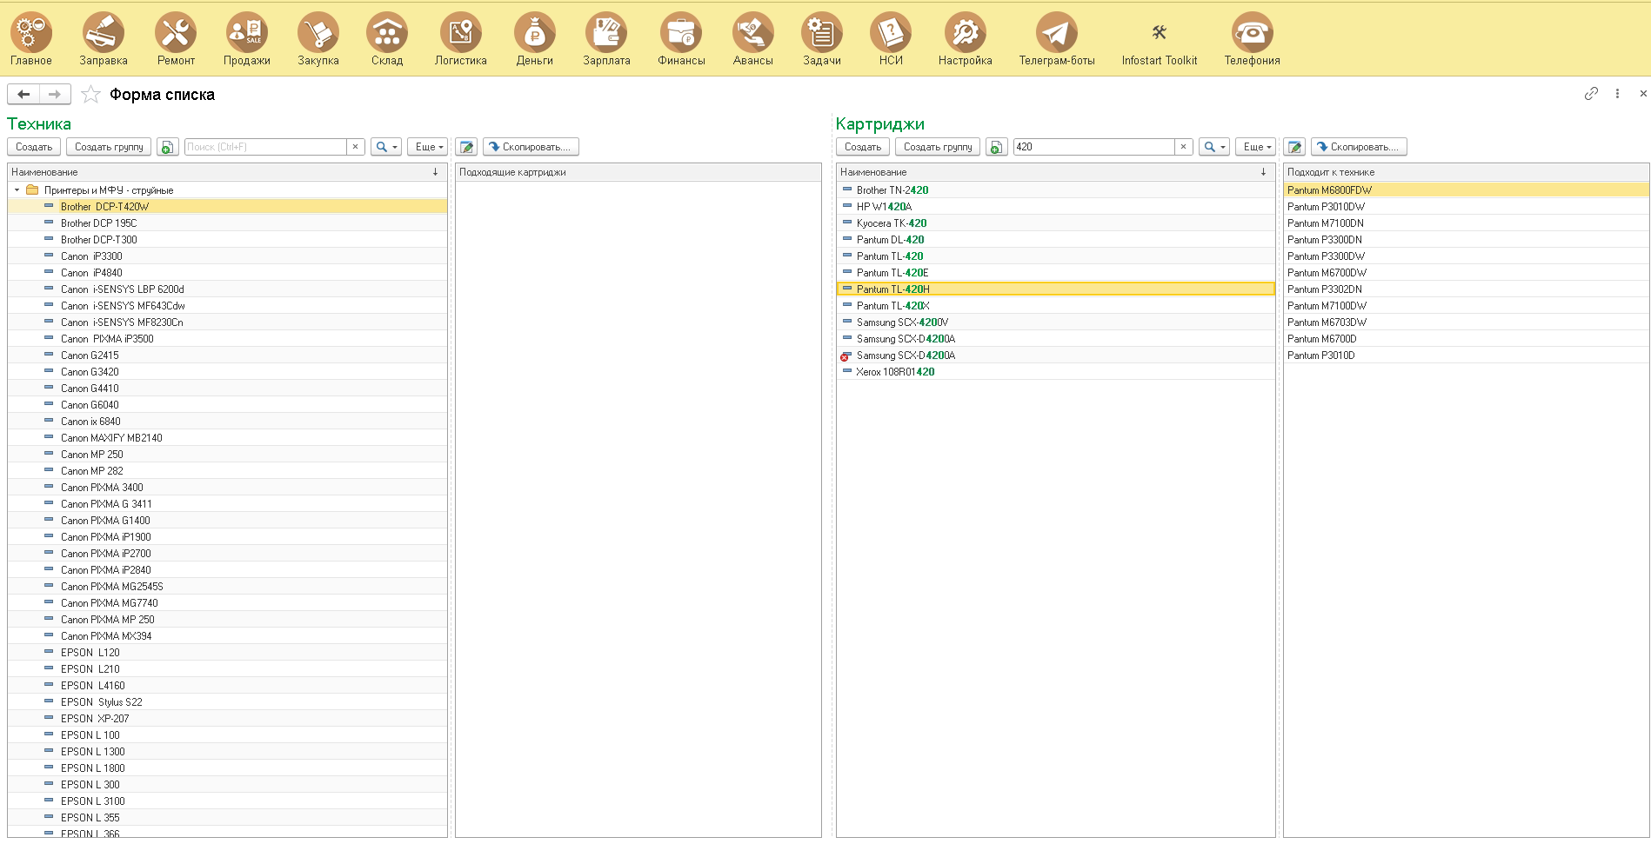
Task: Open the Зарплата section
Action: click(x=606, y=40)
